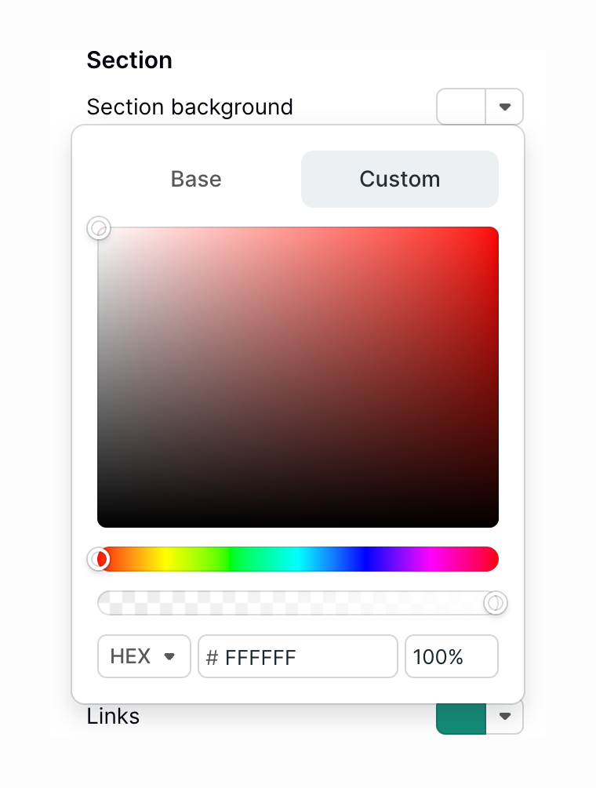Switch to the Custom tab
The height and width of the screenshot is (788, 596).
point(399,179)
